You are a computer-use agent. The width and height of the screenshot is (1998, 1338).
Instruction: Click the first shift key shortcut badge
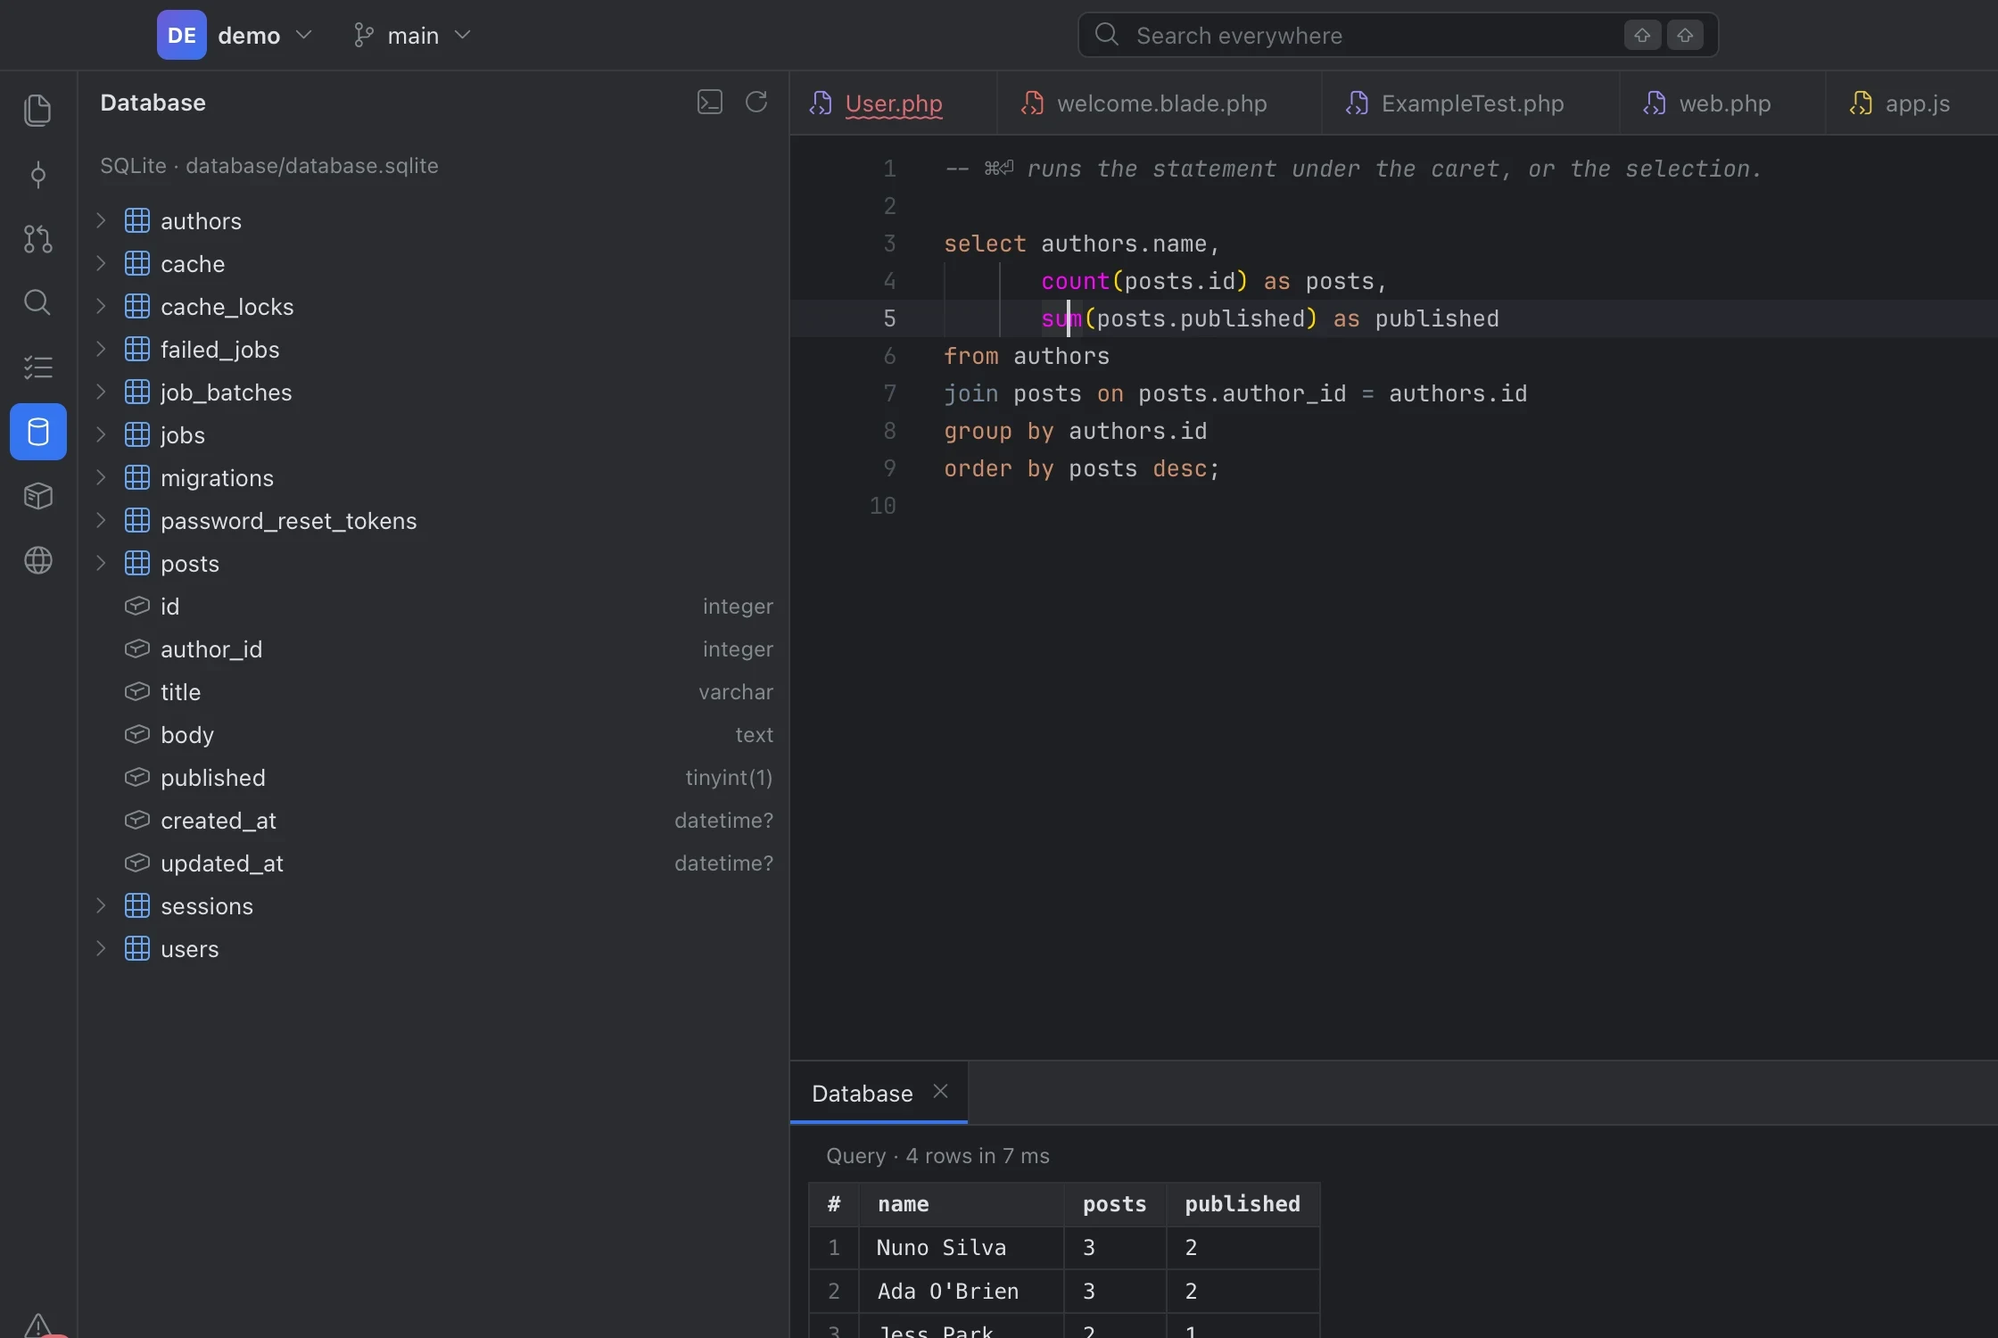point(1642,35)
